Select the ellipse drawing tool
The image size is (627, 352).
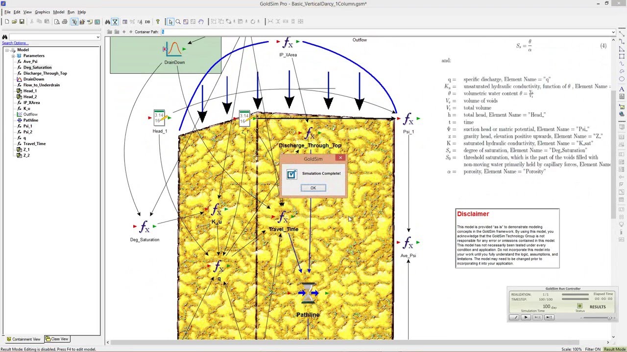click(622, 79)
